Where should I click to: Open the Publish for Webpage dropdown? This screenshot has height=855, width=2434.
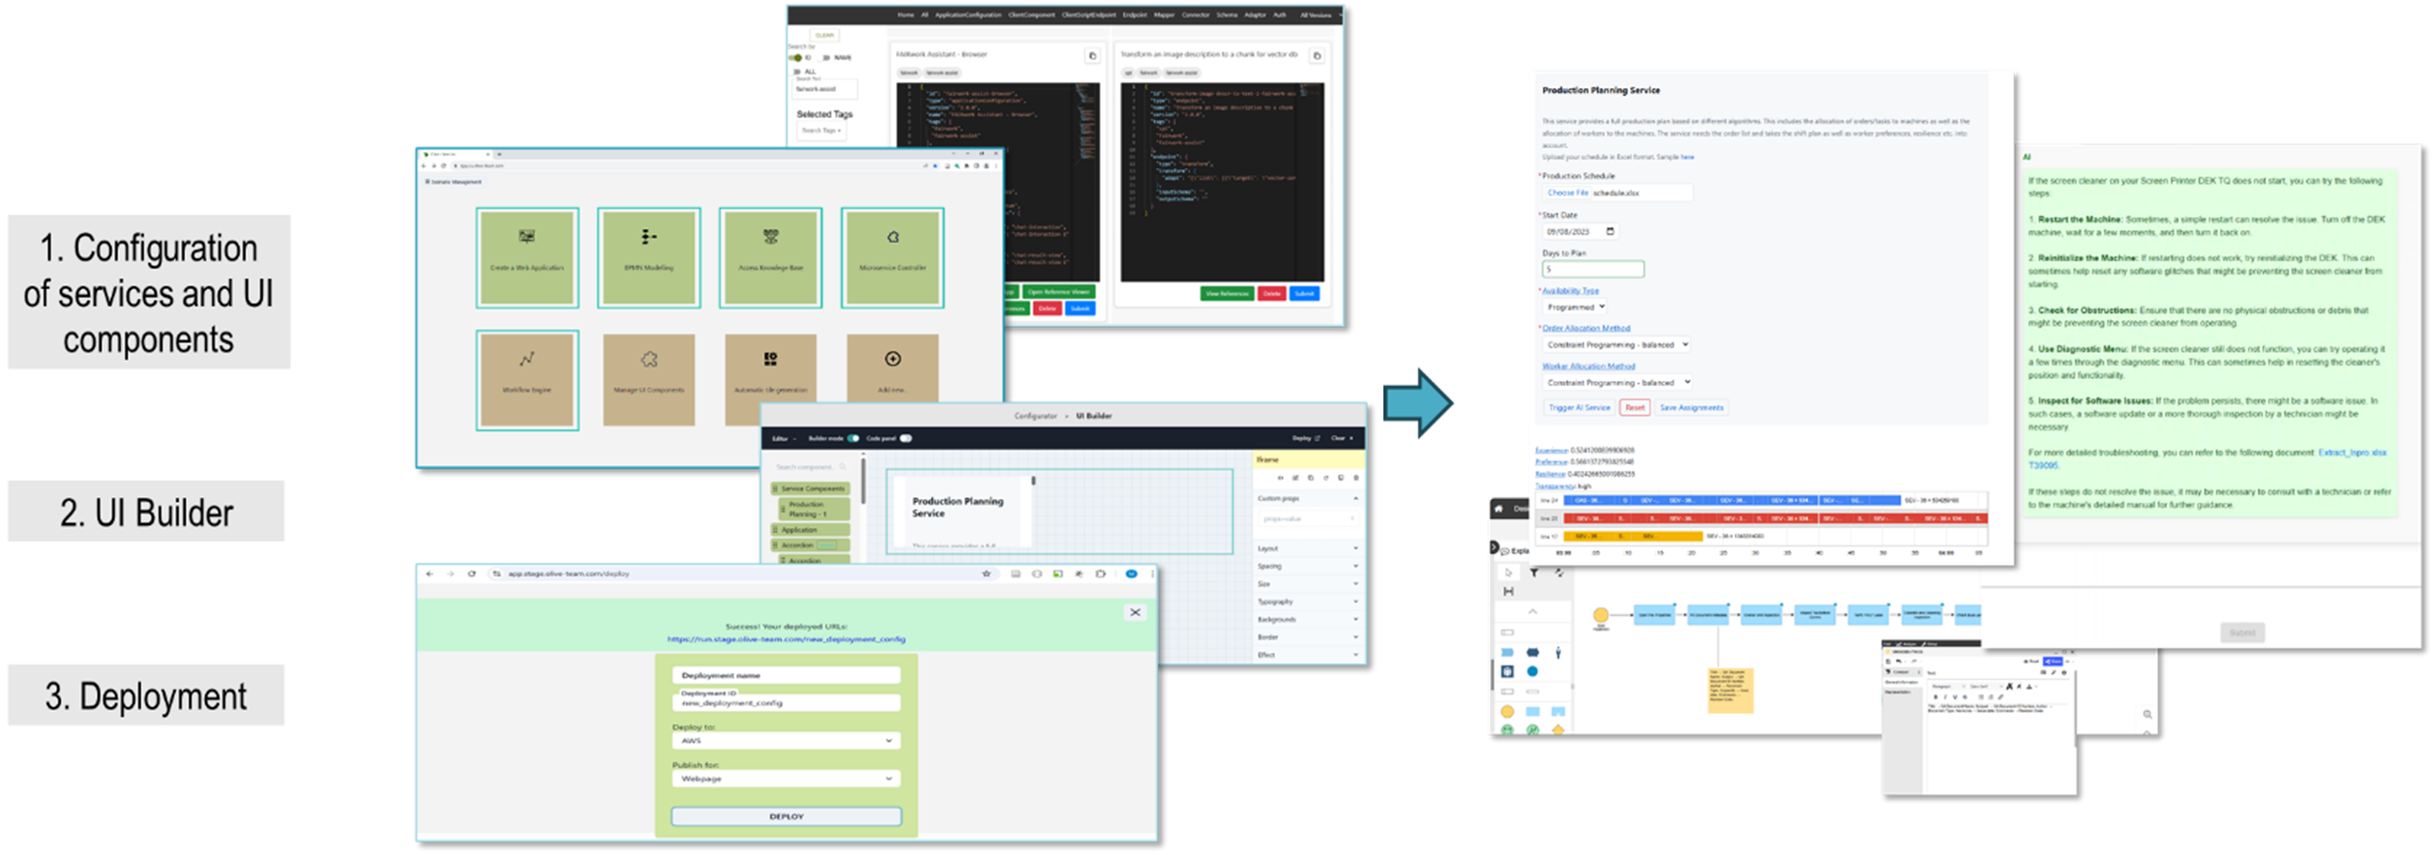point(787,779)
